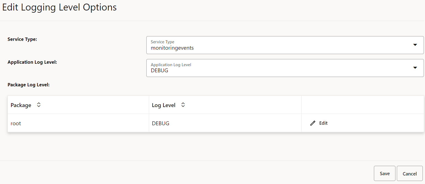Cancel editing logging level options
Viewport: 425px width, 184px height.
click(x=410, y=173)
